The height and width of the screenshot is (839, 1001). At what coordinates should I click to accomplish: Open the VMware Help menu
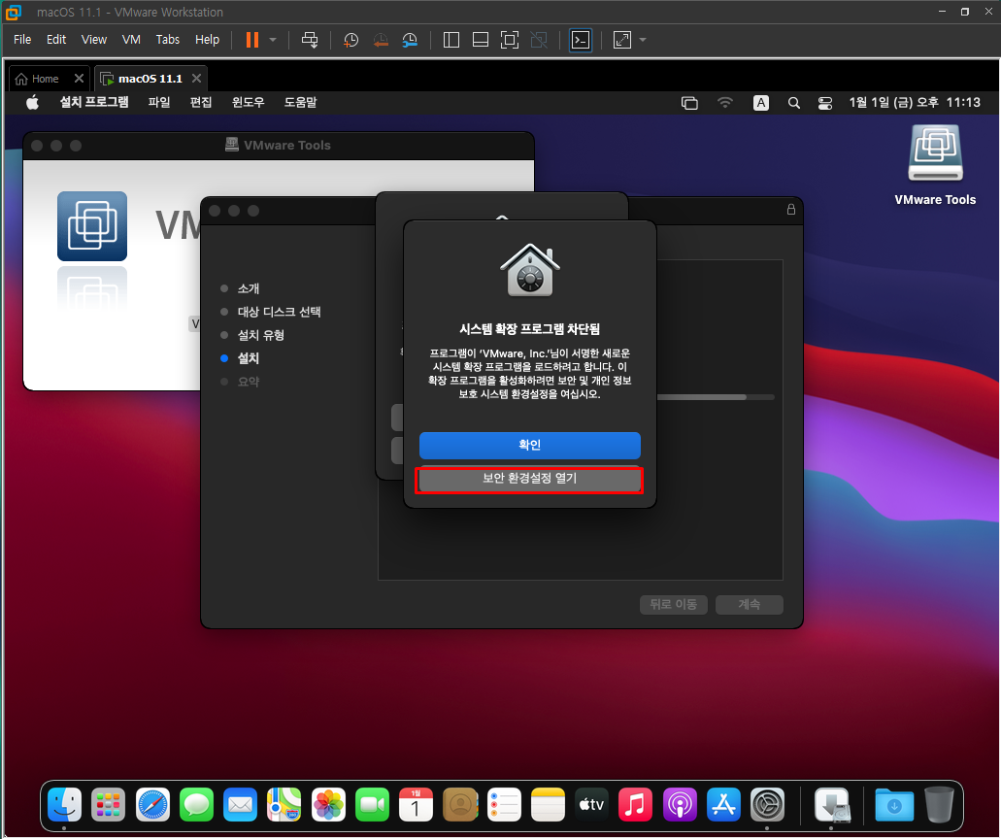point(207,40)
